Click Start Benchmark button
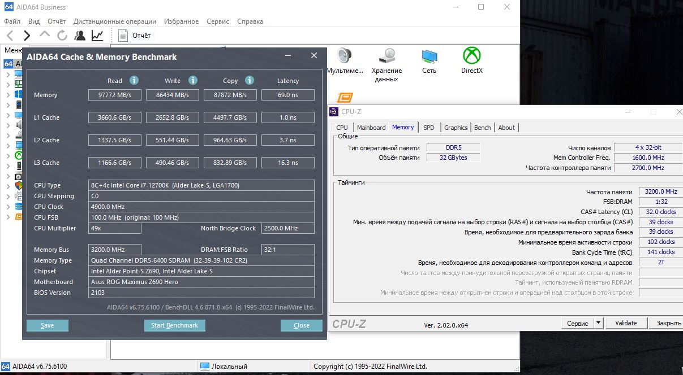This screenshot has height=375, width=683. tap(174, 325)
